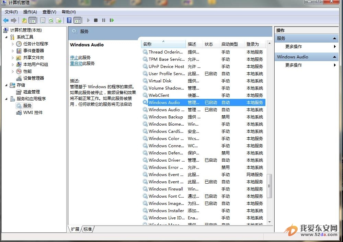The image size is (343, 242).
Task: Select the 任务计划程序 tree node
Action: (x=36, y=44)
